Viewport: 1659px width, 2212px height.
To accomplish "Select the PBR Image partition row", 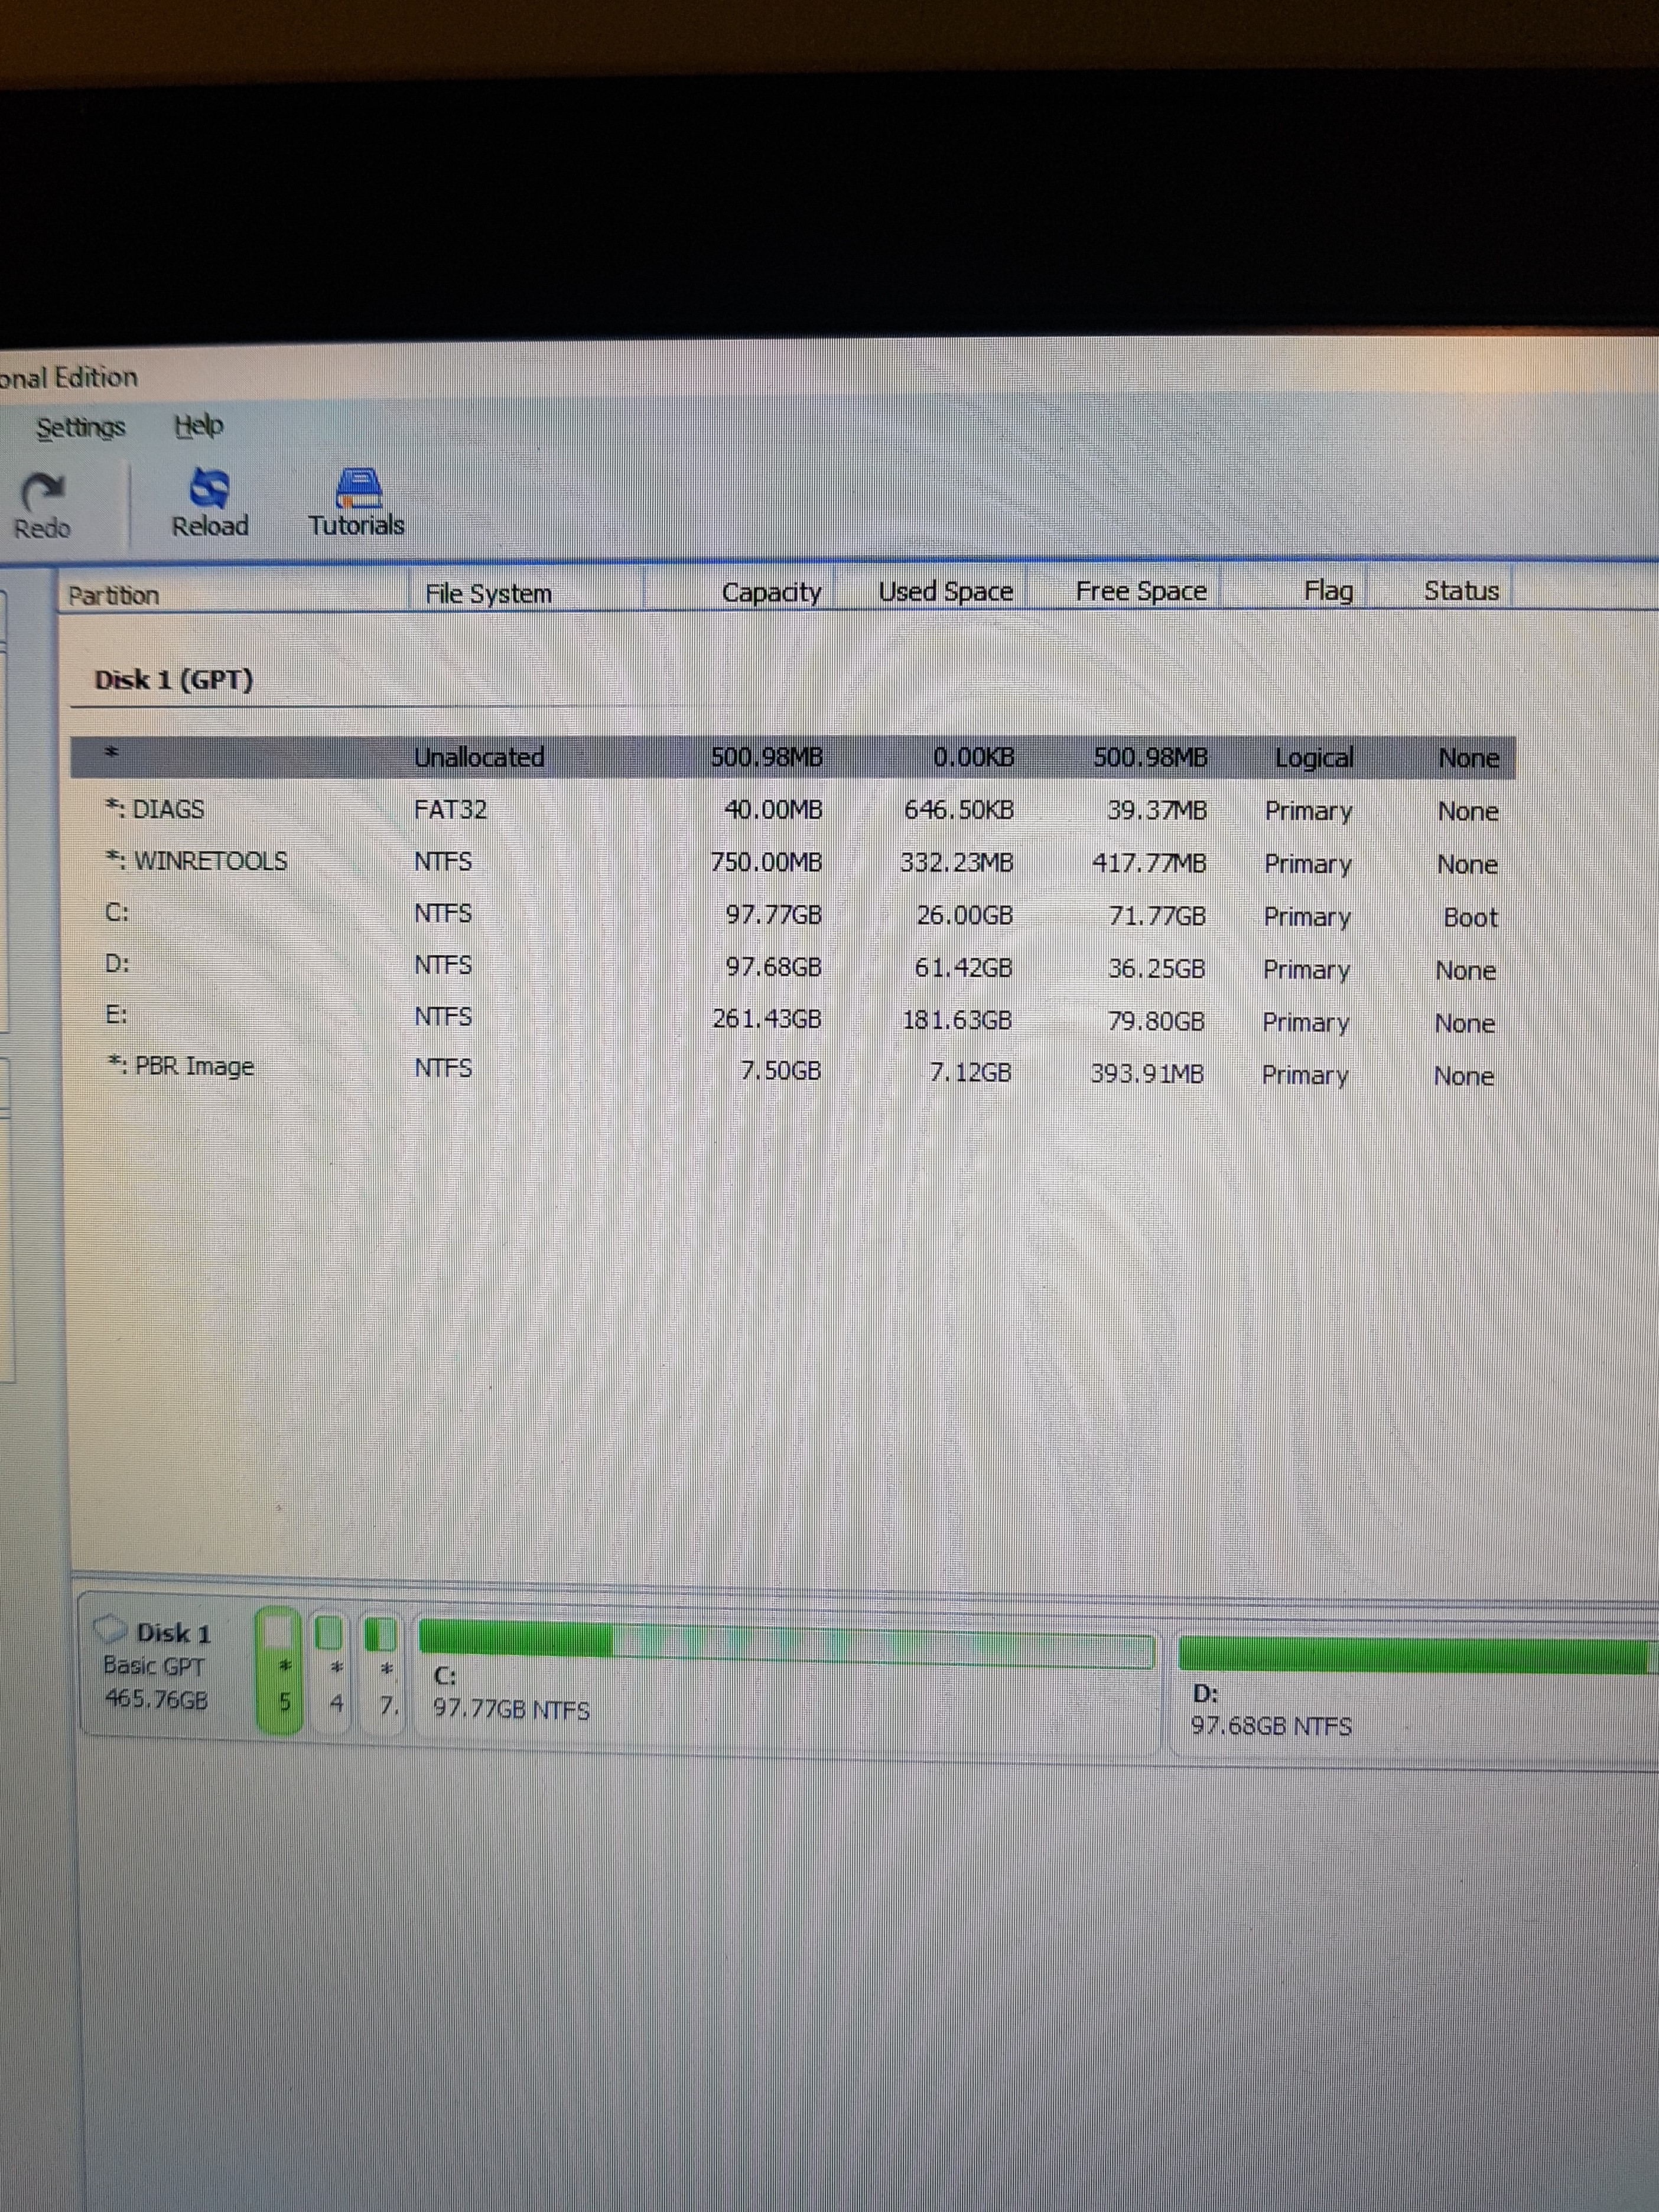I will 793,1070.
